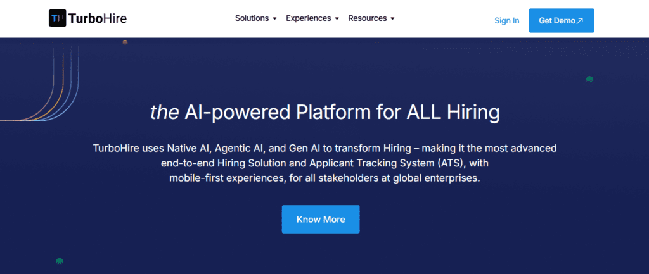Click the line "end-to-end Hiring Solution and Applicant Tracking System"
The image size is (649, 274).
click(x=325, y=163)
